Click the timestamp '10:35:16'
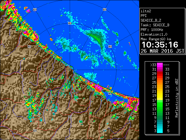 pos(160,45)
